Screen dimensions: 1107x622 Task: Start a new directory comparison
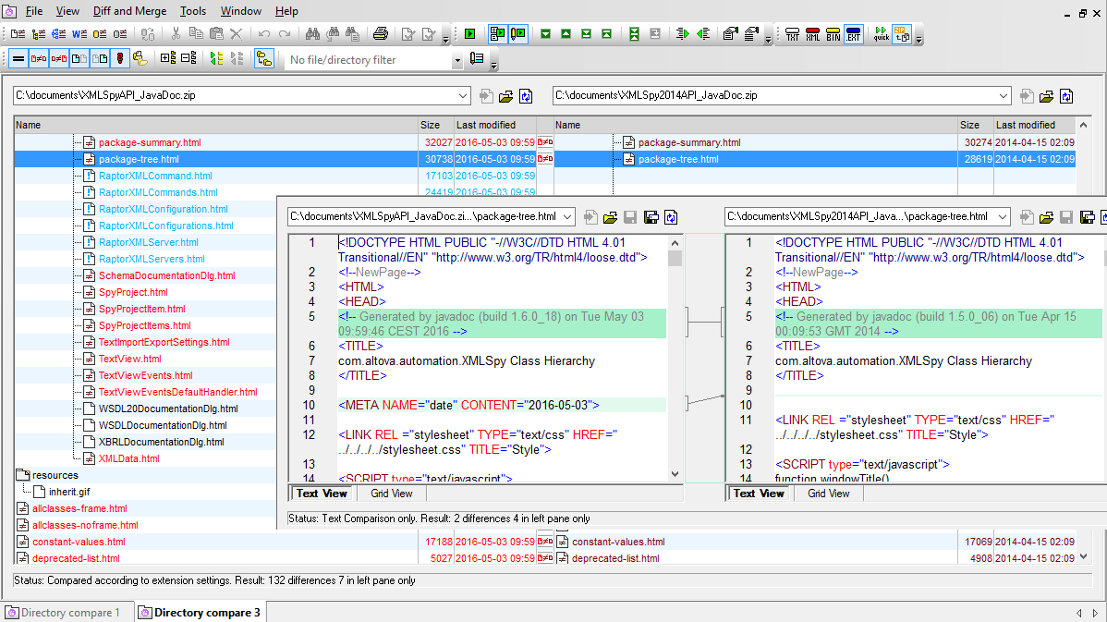click(38, 34)
